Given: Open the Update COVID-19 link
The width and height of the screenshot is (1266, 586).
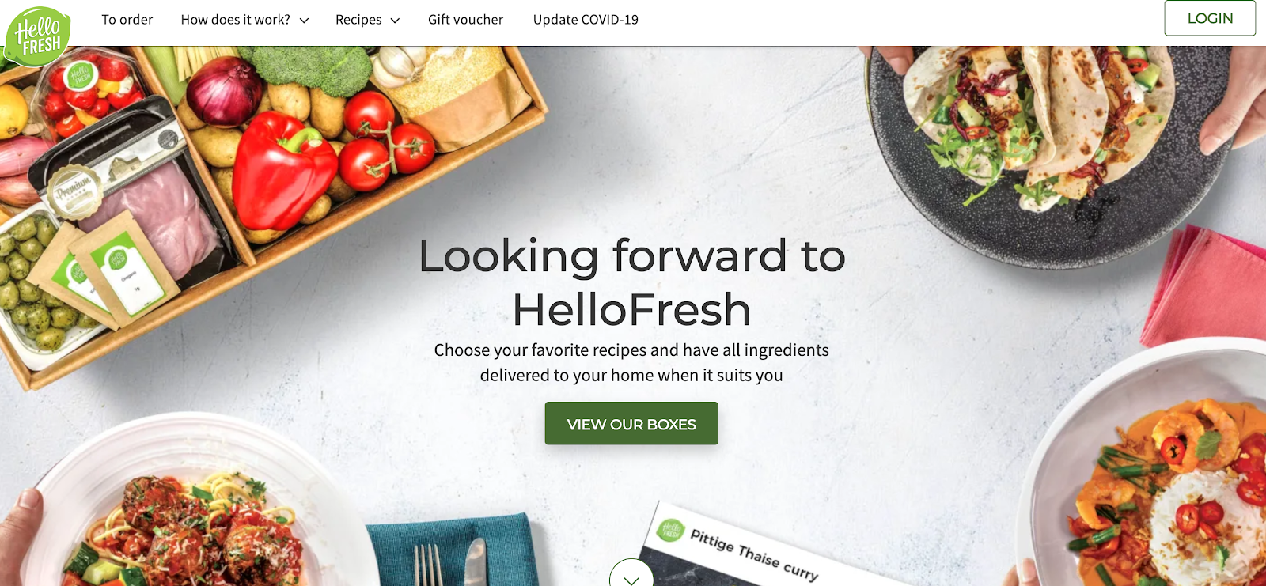Looking at the screenshot, I should [586, 20].
